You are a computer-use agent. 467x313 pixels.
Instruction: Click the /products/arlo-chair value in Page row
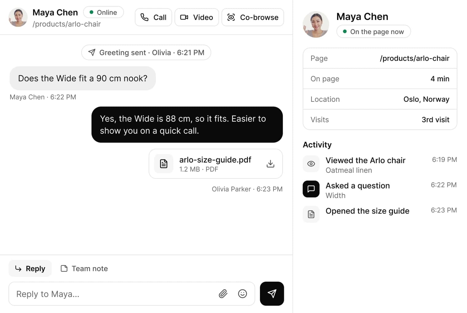[414, 58]
